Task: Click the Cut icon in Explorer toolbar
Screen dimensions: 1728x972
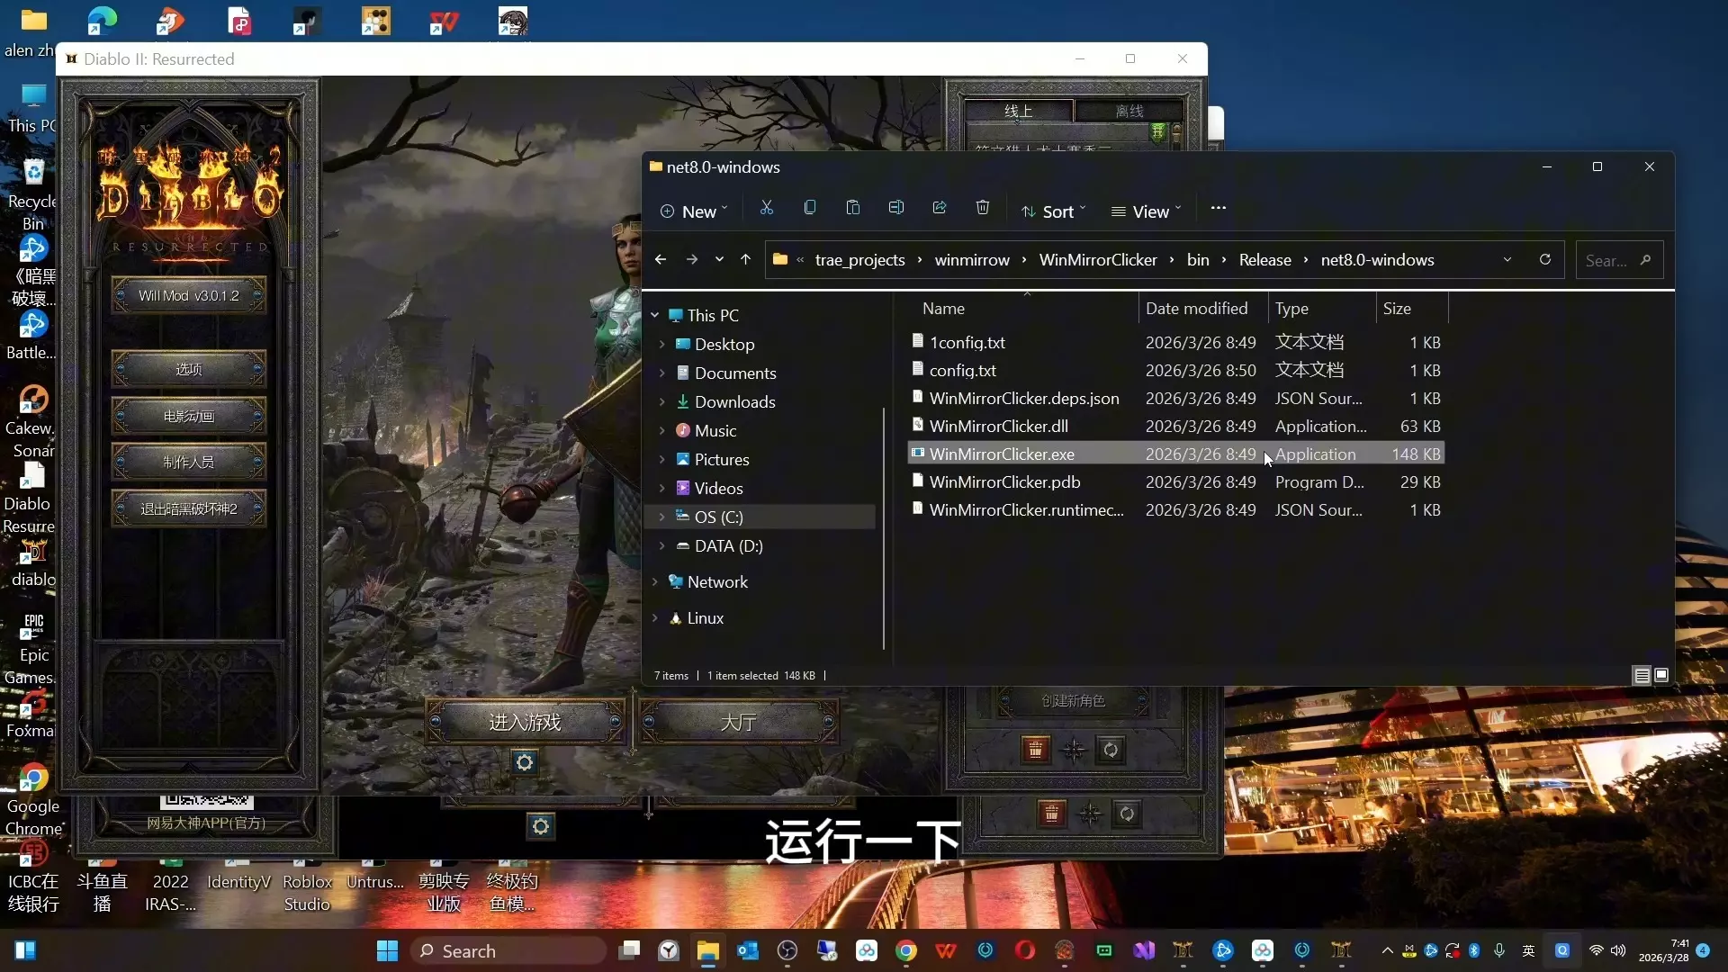Action: tap(767, 209)
